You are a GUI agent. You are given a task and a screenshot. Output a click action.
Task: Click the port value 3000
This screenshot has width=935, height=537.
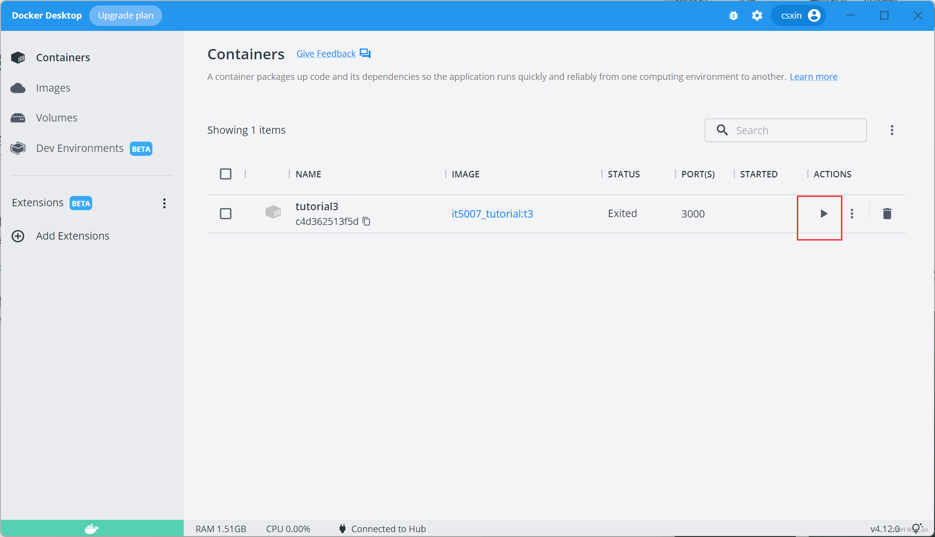[693, 214]
